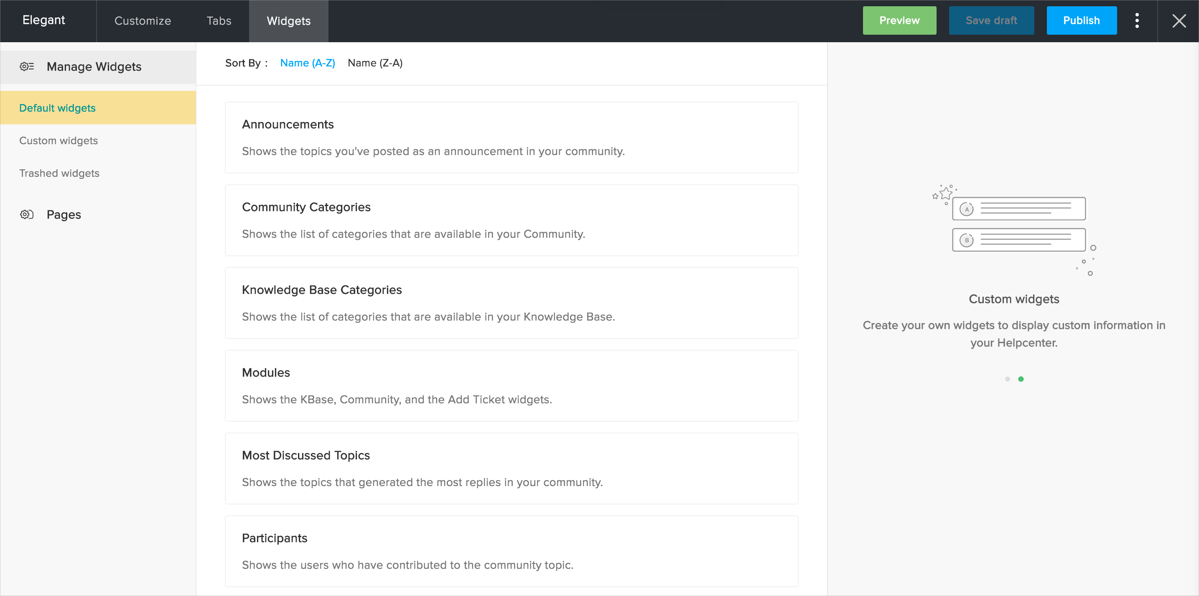The image size is (1199, 596).
Task: Select Default widgets in sidebar
Action: pyautogui.click(x=57, y=108)
